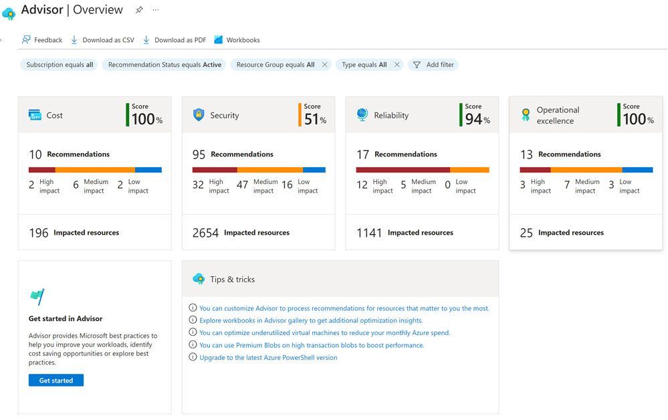668x420 pixels.
Task: View the 17 Reliability recommendations
Action: [x=397, y=154]
